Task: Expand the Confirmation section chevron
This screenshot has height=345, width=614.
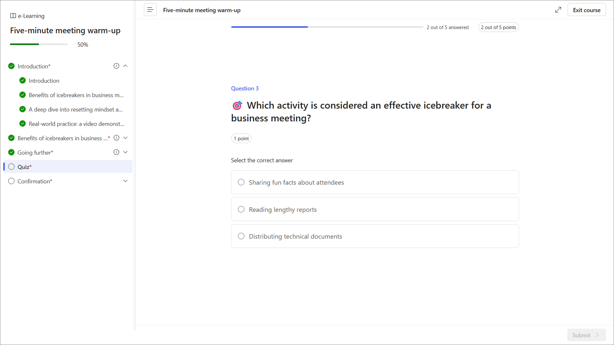Action: [x=125, y=181]
